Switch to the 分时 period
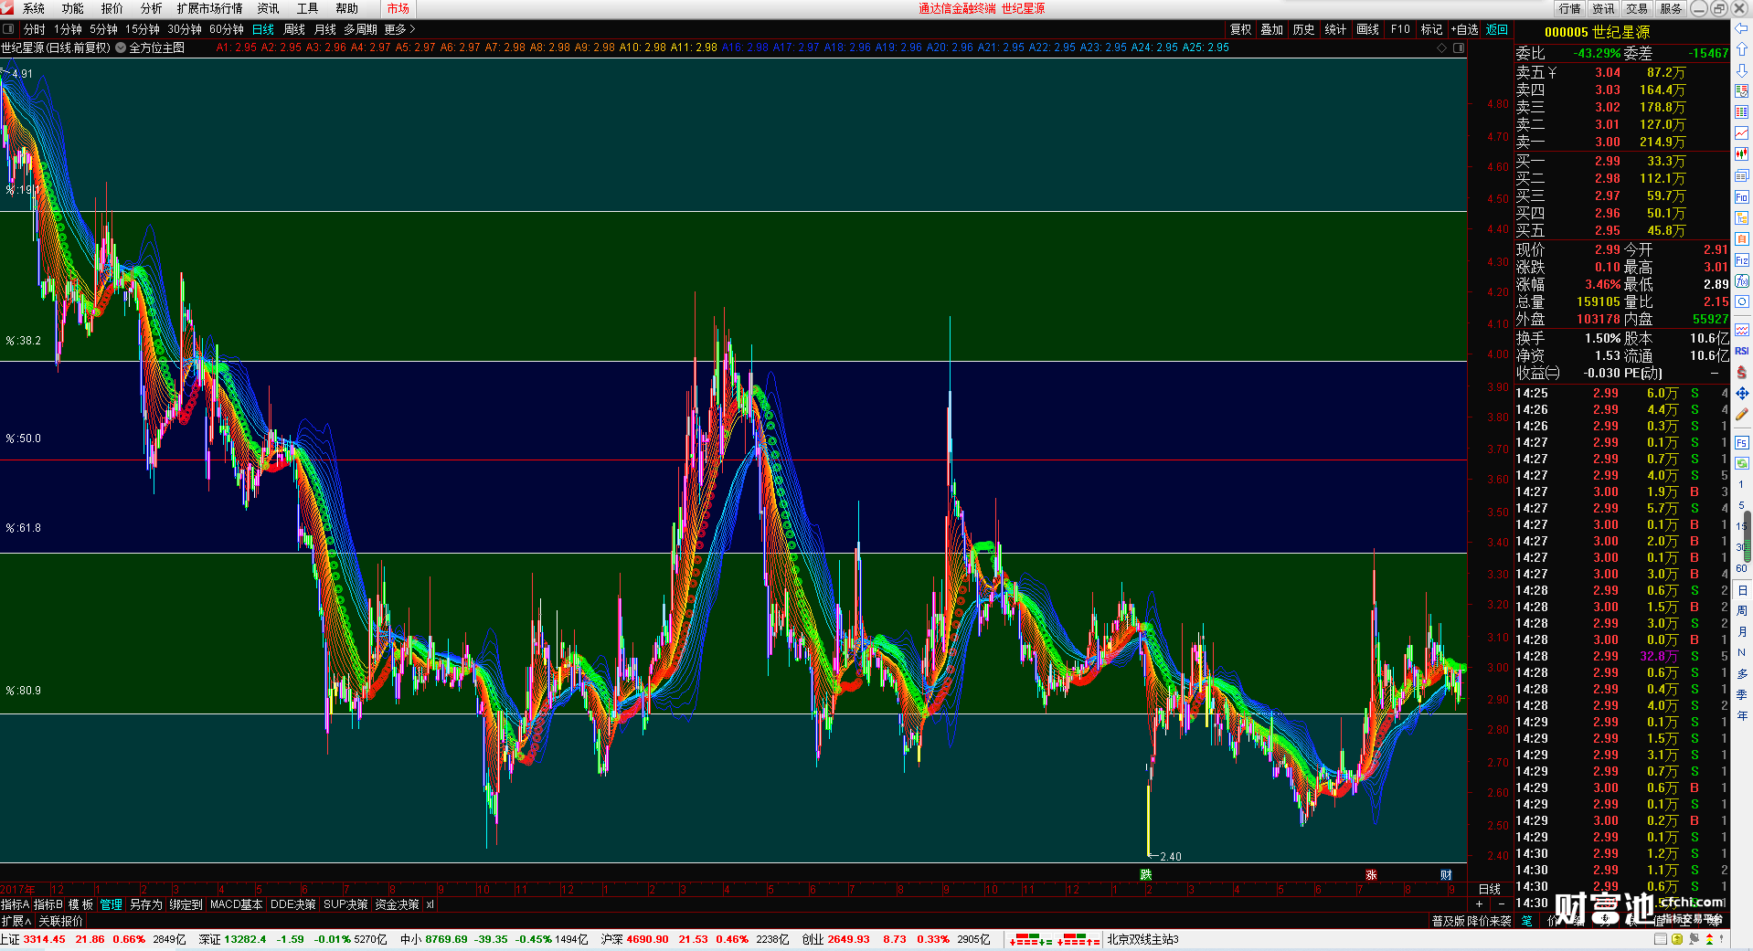This screenshot has width=1753, height=951. pyautogui.click(x=35, y=29)
